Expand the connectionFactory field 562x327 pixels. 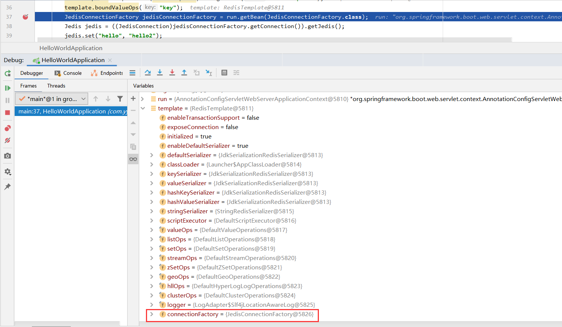152,314
